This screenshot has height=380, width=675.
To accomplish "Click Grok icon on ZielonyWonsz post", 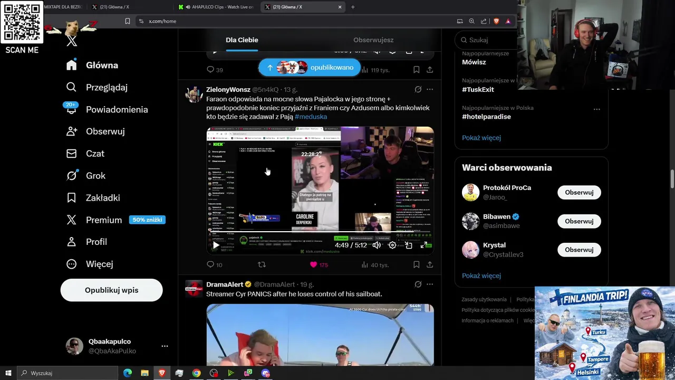I will (x=418, y=90).
